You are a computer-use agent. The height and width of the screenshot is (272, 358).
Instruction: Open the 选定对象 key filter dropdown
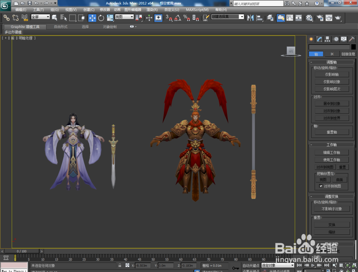(x=278, y=265)
